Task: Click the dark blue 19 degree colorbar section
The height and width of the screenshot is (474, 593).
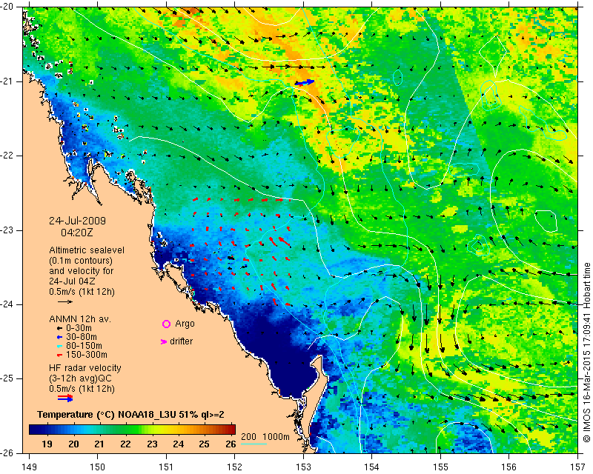Action: tap(47, 430)
